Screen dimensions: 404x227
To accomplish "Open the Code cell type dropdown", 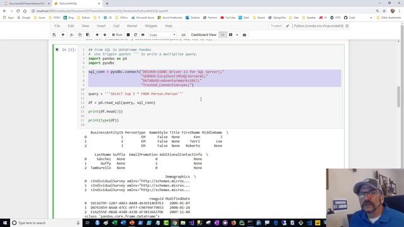I will (x=162, y=35).
